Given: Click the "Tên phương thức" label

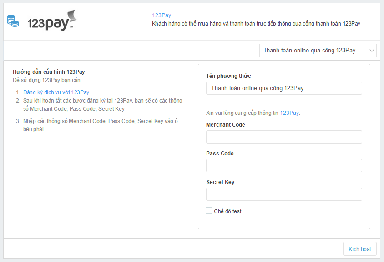Looking at the screenshot, I should click(228, 76).
